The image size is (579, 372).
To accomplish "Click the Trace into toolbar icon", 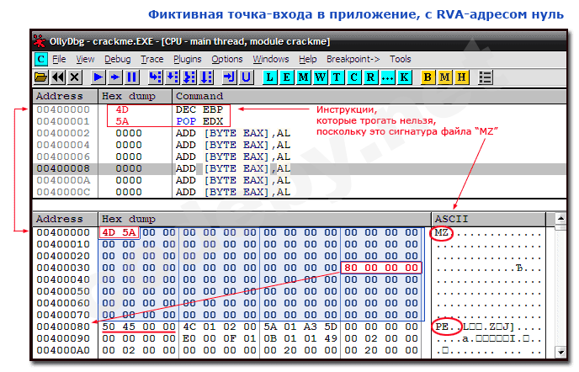I will coord(189,77).
